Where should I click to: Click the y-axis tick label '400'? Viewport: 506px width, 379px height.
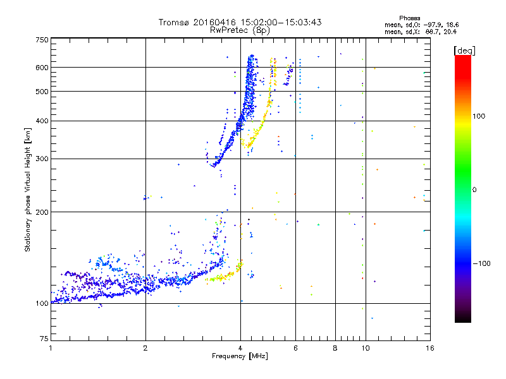point(42,121)
